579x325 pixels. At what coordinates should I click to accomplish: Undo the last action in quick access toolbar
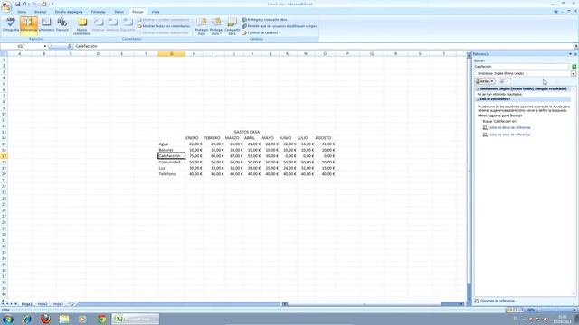click(24, 4)
